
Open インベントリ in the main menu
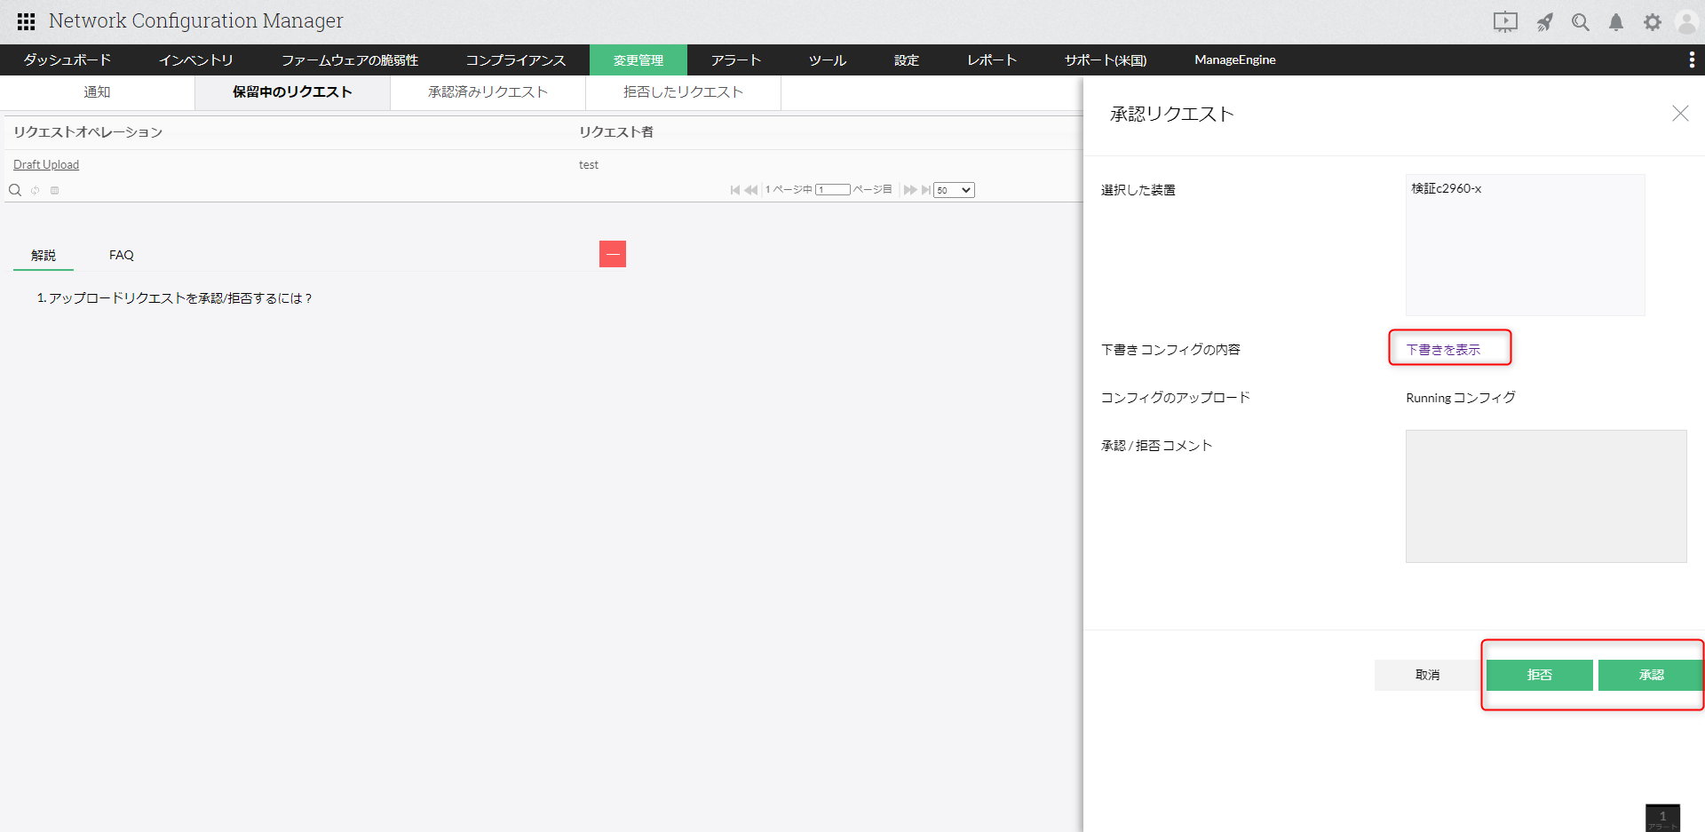coord(196,59)
